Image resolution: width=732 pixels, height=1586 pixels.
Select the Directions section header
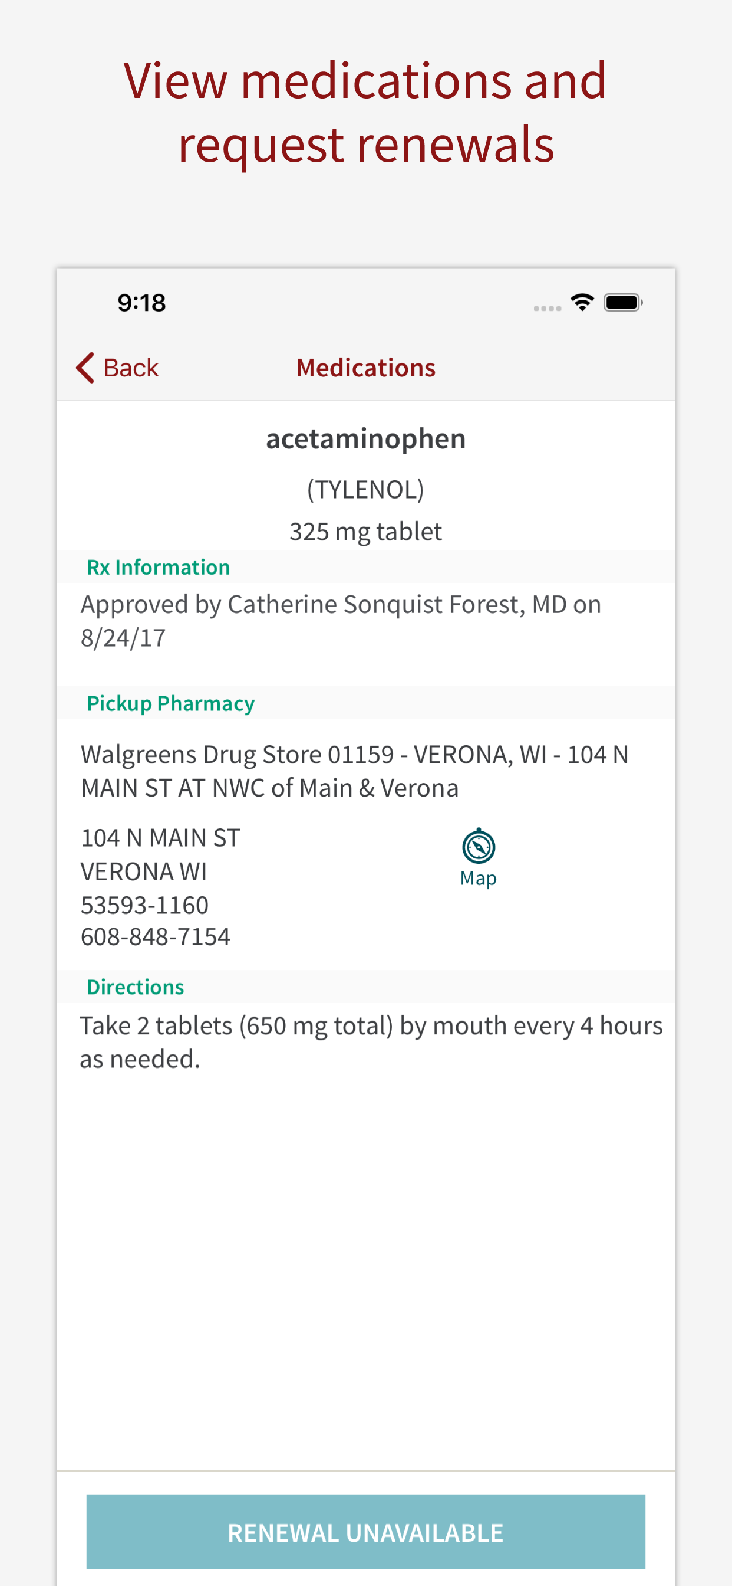pos(136,987)
